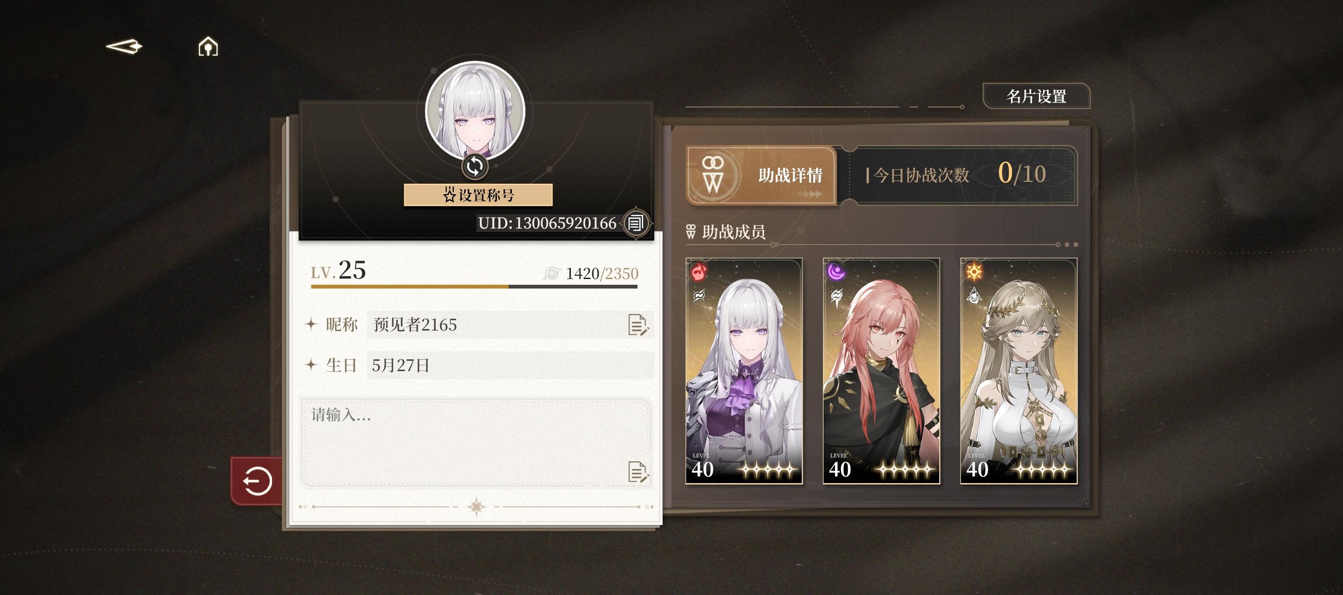Click the red logout icon
This screenshot has width=1343, height=595.
(257, 481)
